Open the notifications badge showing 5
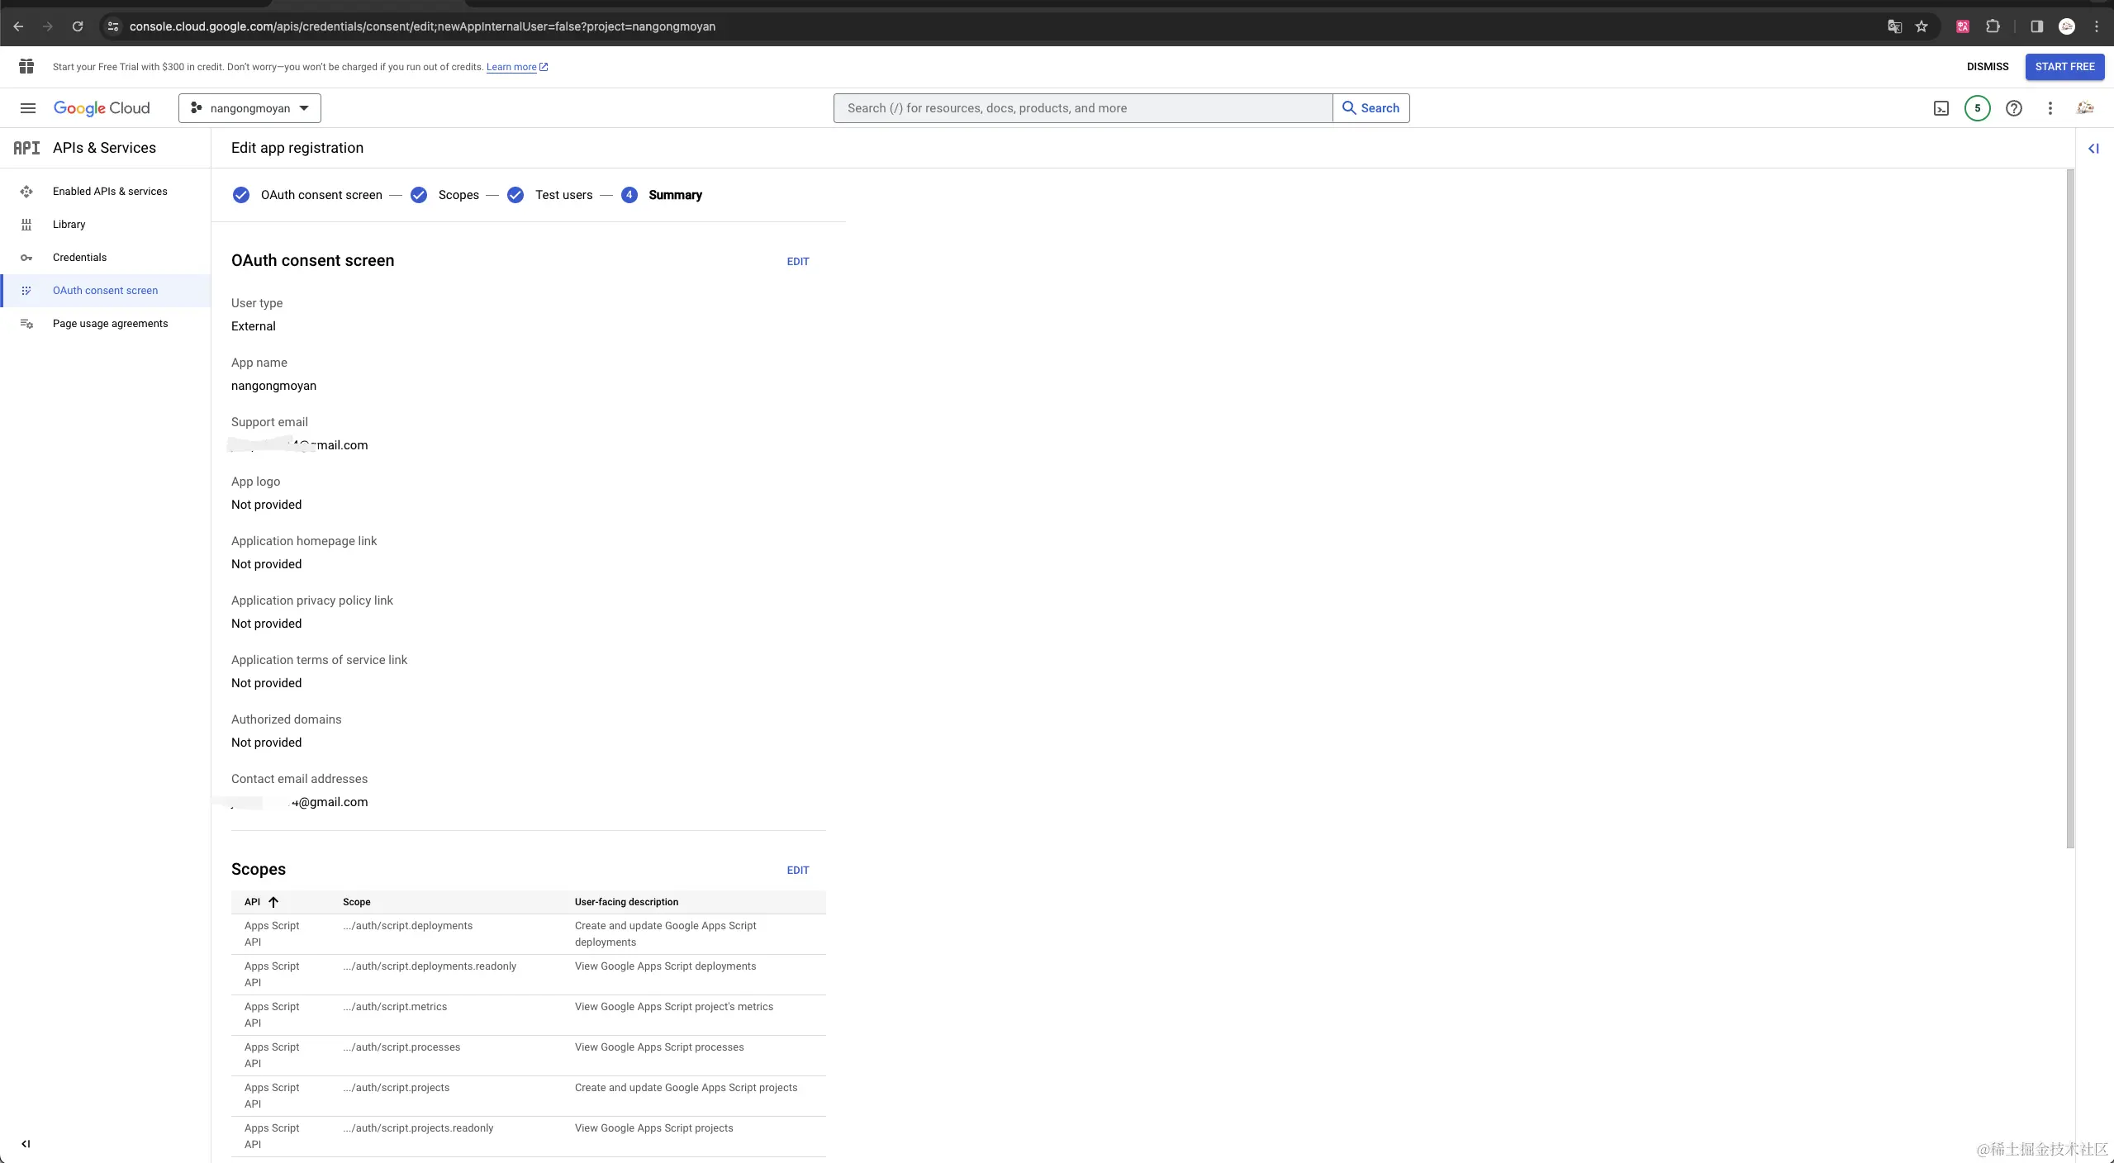 point(1977,108)
